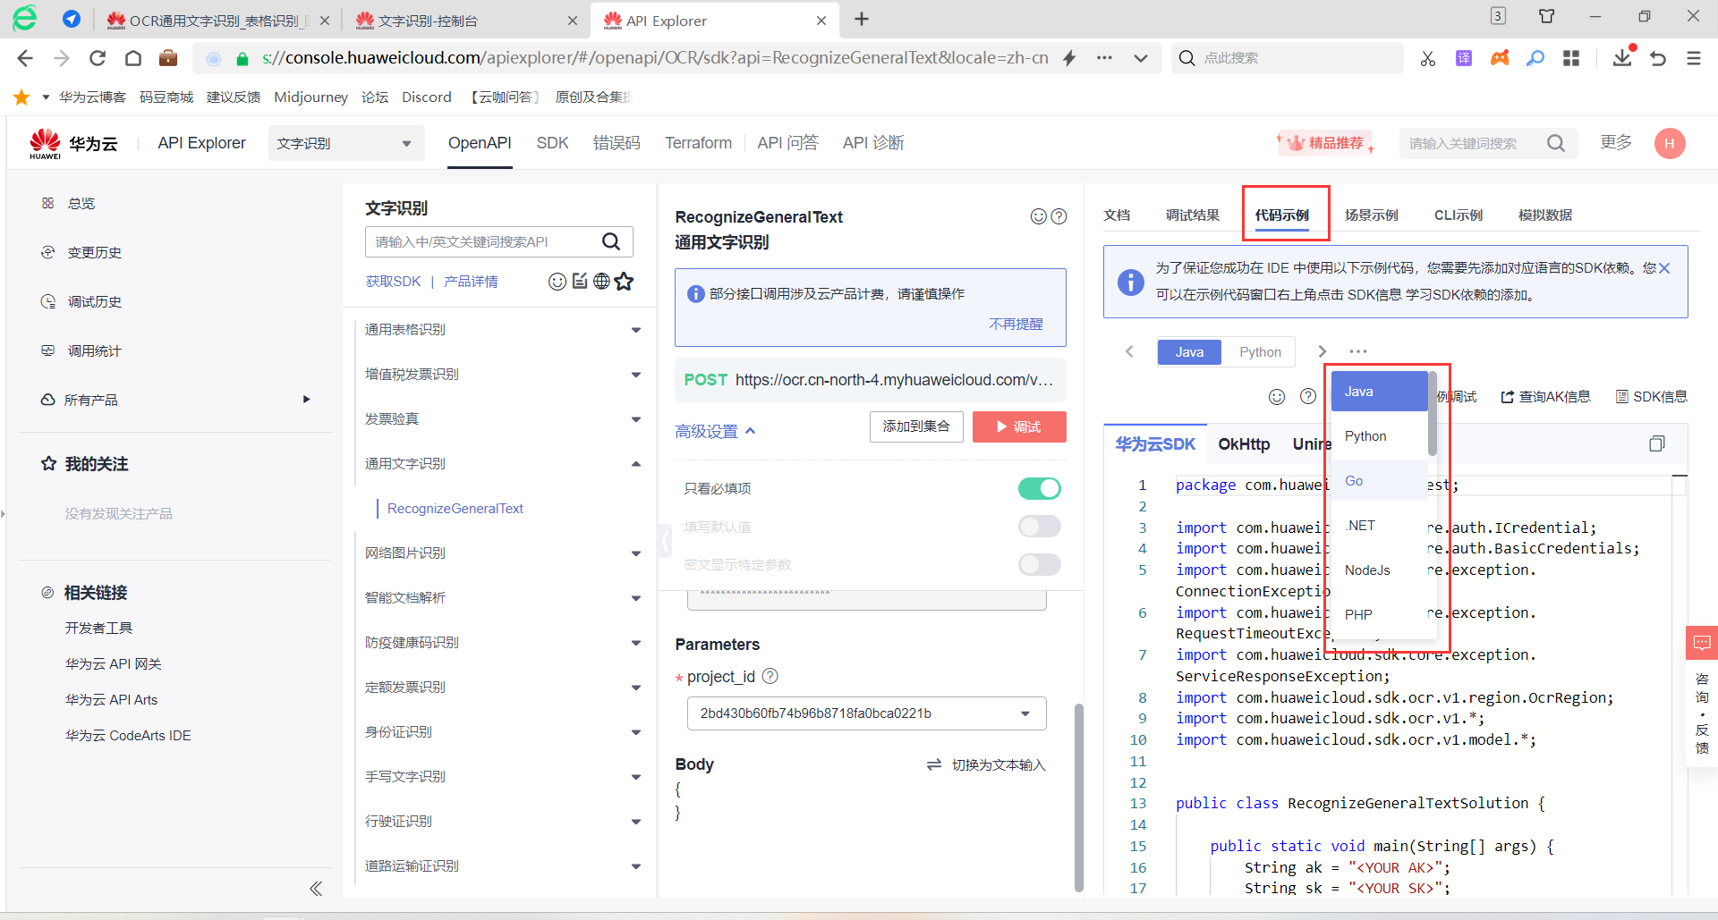1718x920 pixels.
Task: Click 不再提醒 in the billing notice
Action: 1016,324
